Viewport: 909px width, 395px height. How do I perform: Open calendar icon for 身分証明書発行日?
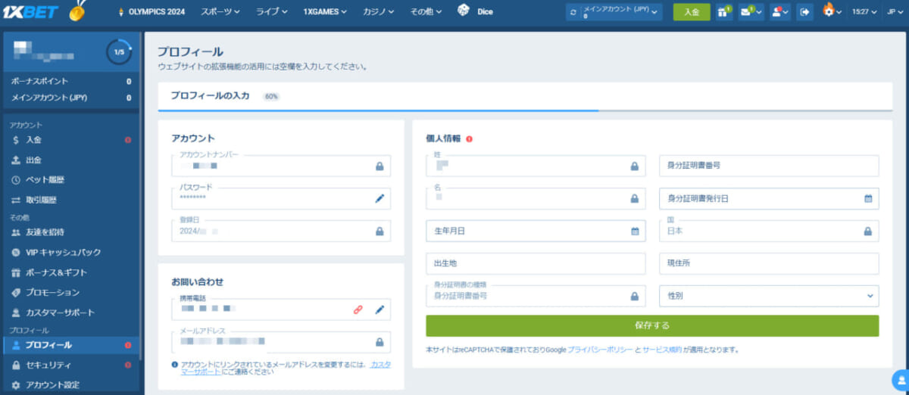868,198
